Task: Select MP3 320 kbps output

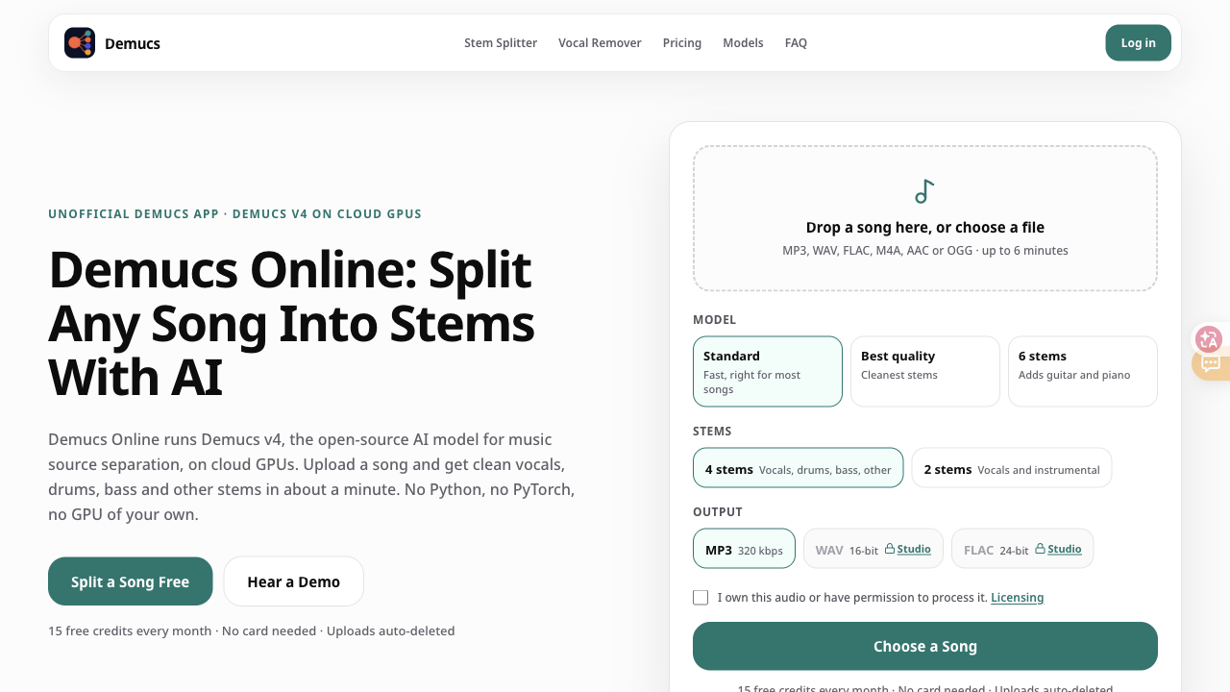Action: (744, 549)
